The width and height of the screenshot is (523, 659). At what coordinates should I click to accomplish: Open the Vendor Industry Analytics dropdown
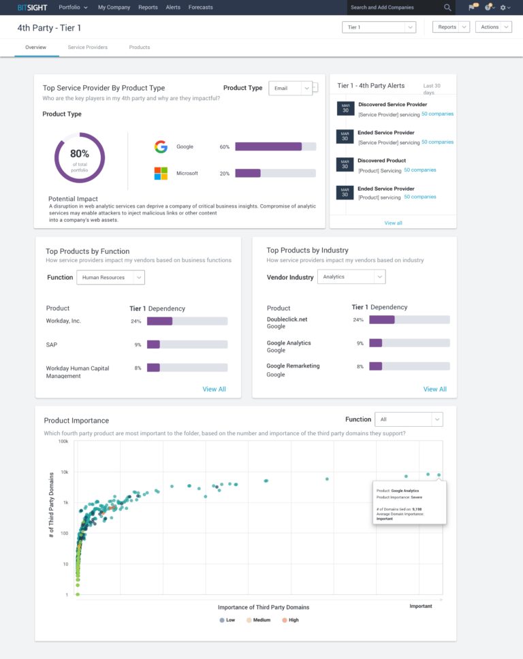351,277
